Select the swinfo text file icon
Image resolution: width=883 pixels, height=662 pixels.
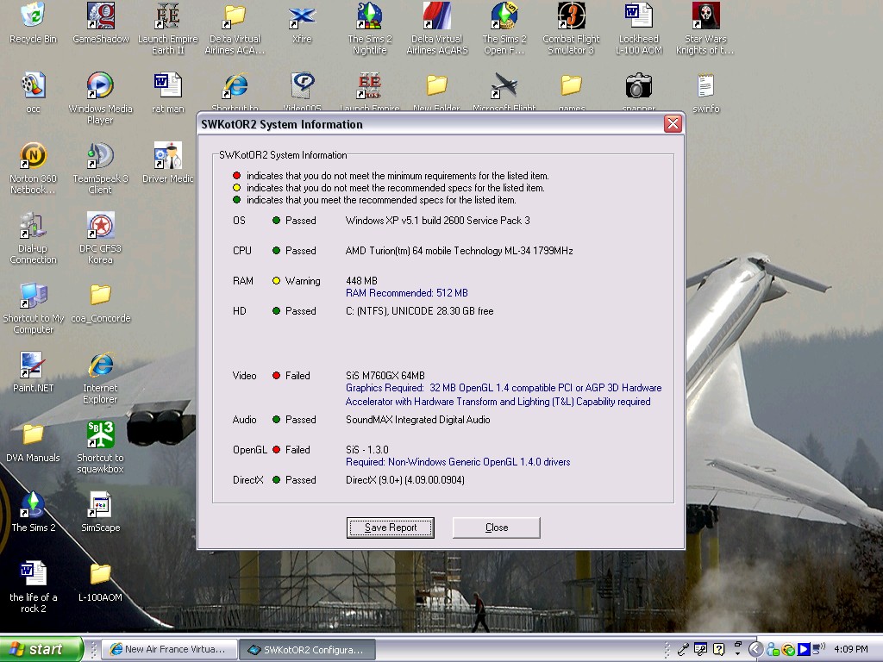point(705,92)
